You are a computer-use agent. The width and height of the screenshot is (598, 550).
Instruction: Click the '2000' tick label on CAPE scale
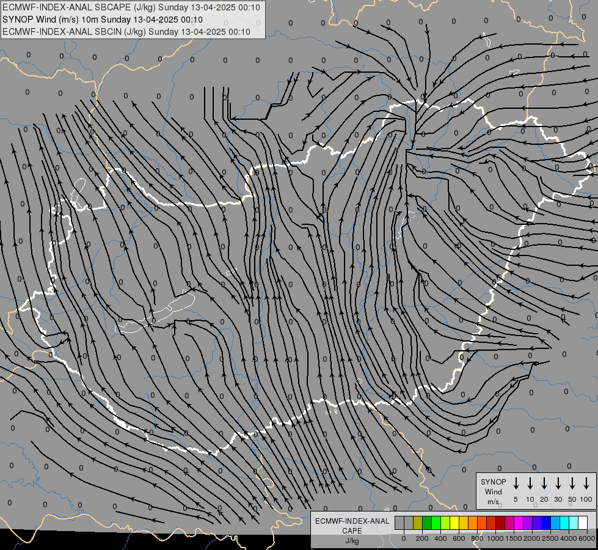tap(532, 538)
